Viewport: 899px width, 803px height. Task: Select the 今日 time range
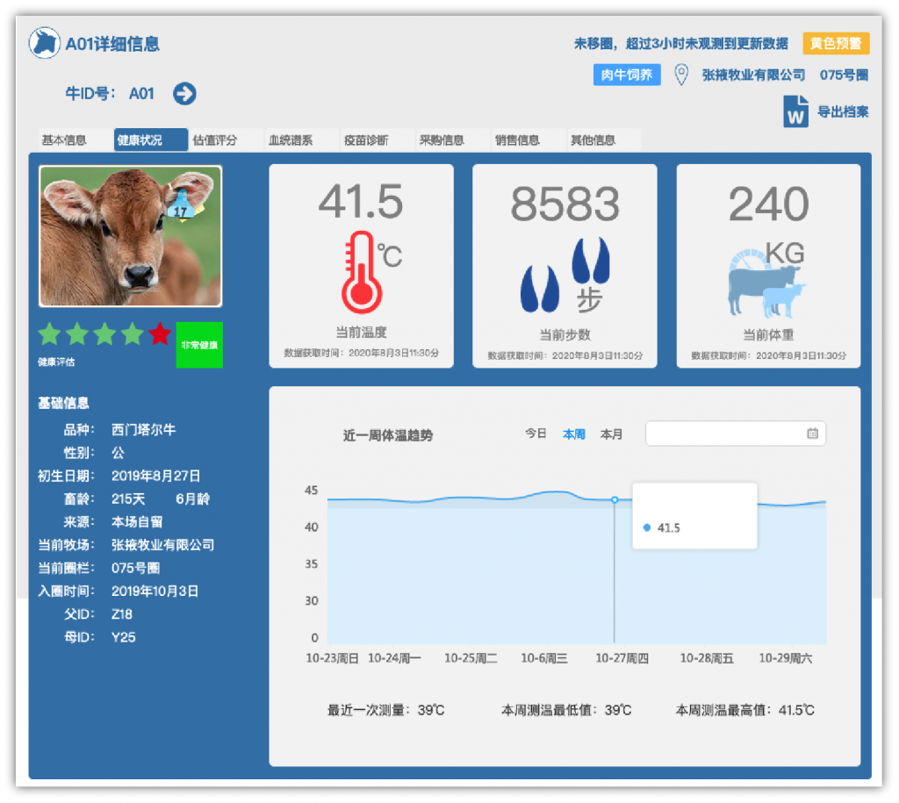pos(536,434)
